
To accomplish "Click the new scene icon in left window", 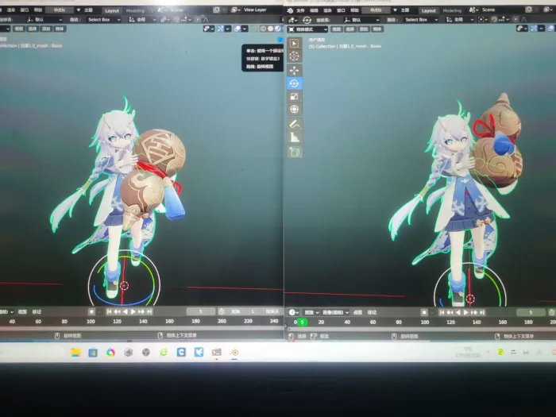I will (216, 10).
